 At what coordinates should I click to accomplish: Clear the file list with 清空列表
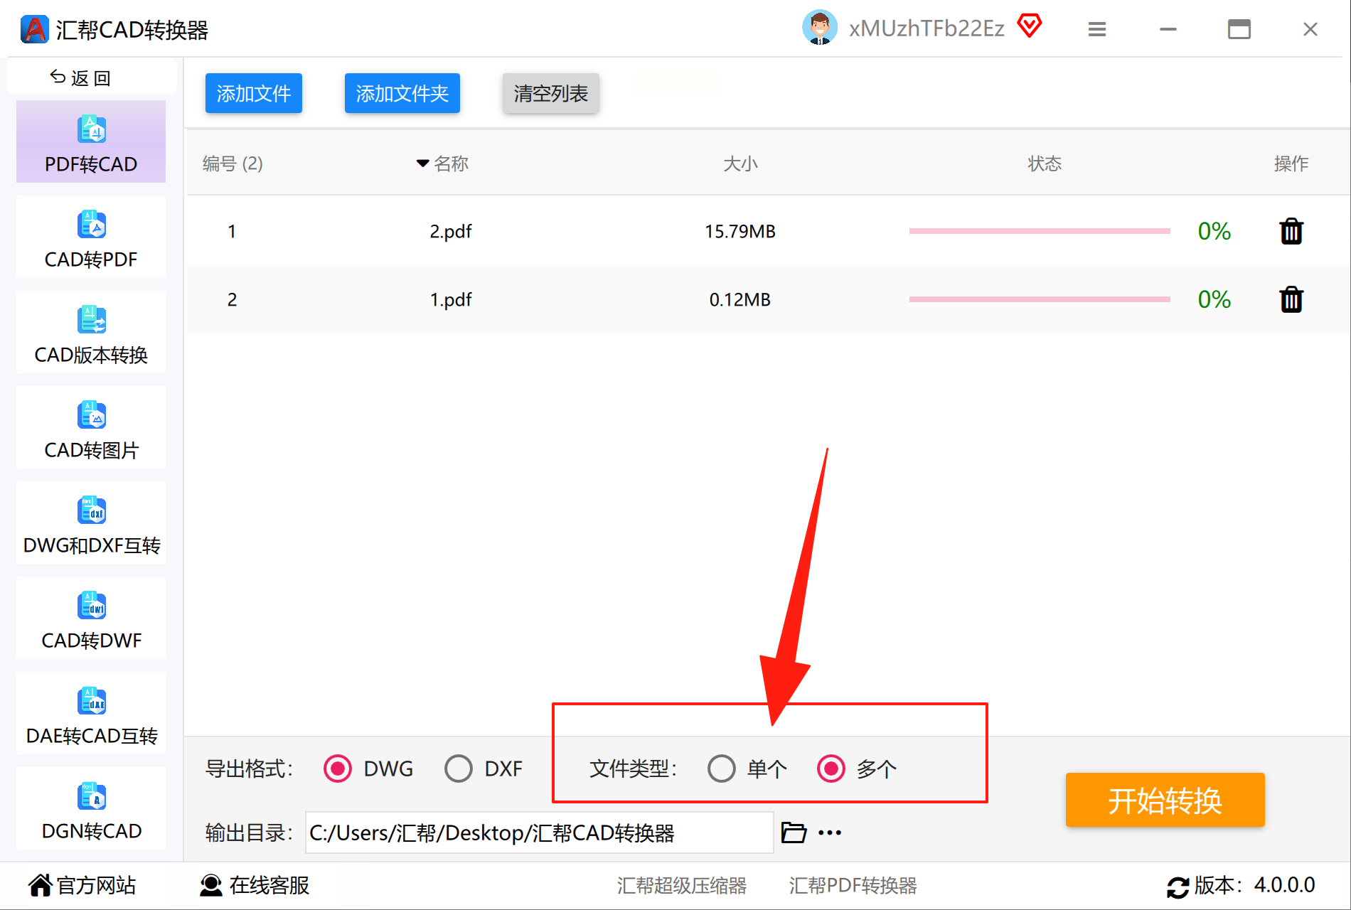tap(551, 93)
